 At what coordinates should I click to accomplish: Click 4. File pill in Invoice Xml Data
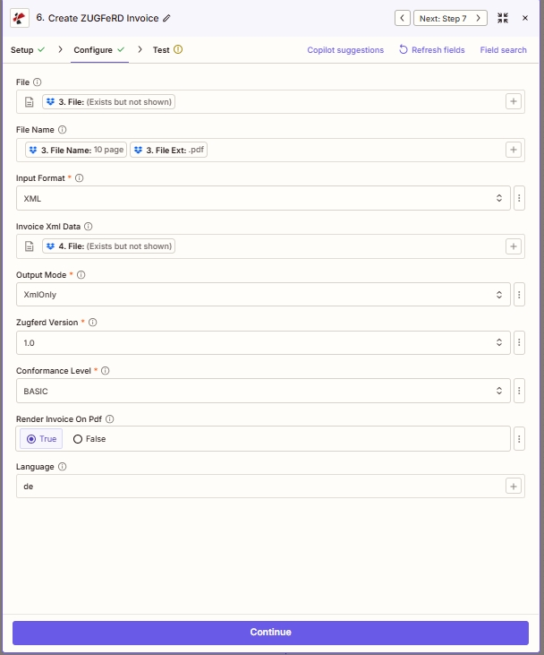click(x=108, y=246)
